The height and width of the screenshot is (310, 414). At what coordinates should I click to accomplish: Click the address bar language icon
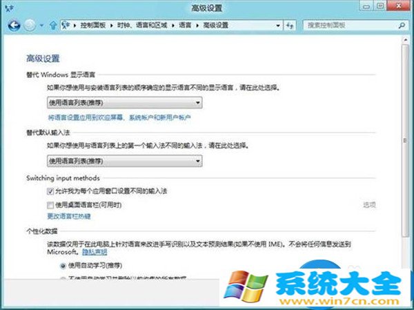click(x=66, y=25)
